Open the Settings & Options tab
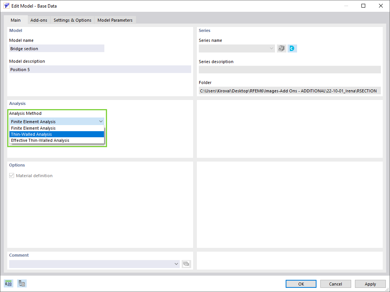The height and width of the screenshot is (292, 390). pos(72,20)
